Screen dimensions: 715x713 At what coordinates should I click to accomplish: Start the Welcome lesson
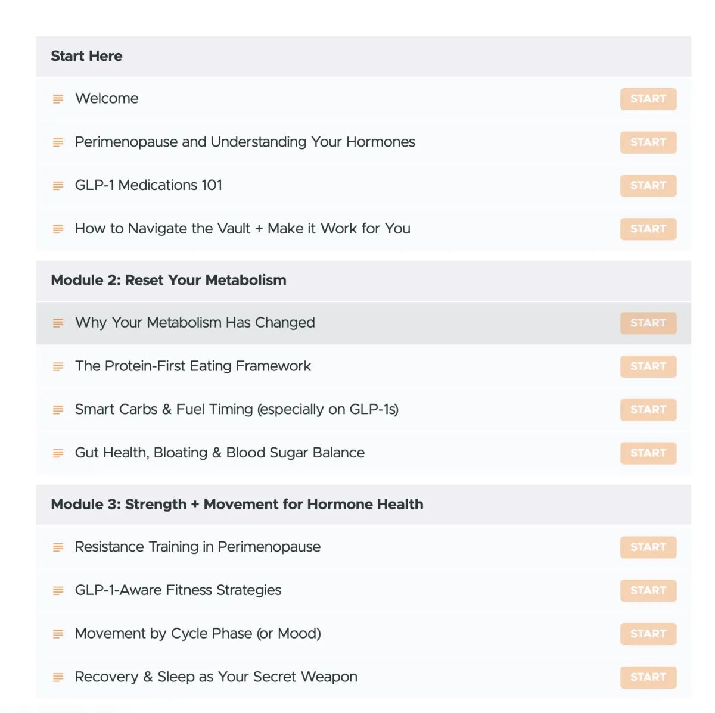pyautogui.click(x=648, y=99)
